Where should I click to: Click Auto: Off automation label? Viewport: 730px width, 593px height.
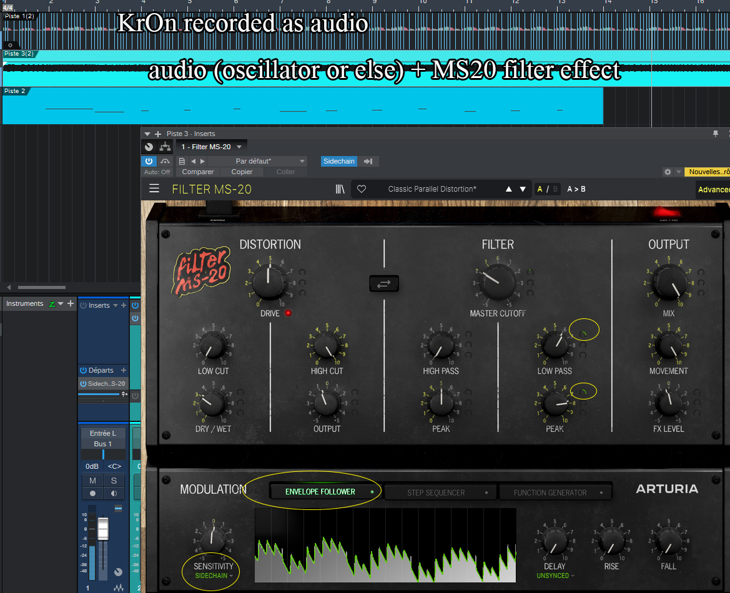[x=157, y=172]
